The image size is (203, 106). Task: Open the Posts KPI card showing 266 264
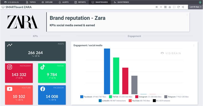click(x=35, y=51)
